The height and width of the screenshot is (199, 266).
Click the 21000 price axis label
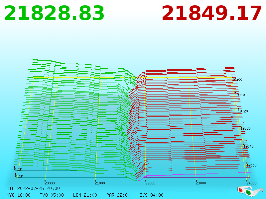pos(100,183)
